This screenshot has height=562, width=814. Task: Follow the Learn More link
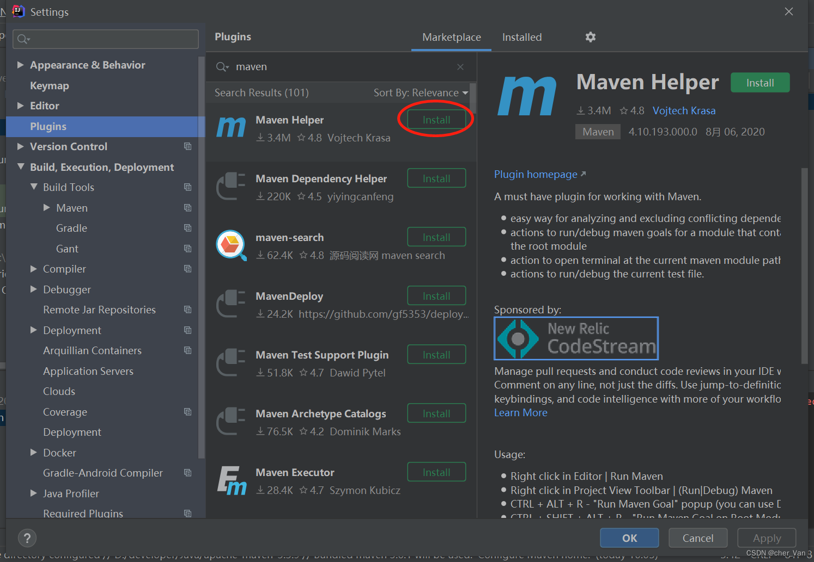[x=520, y=412]
